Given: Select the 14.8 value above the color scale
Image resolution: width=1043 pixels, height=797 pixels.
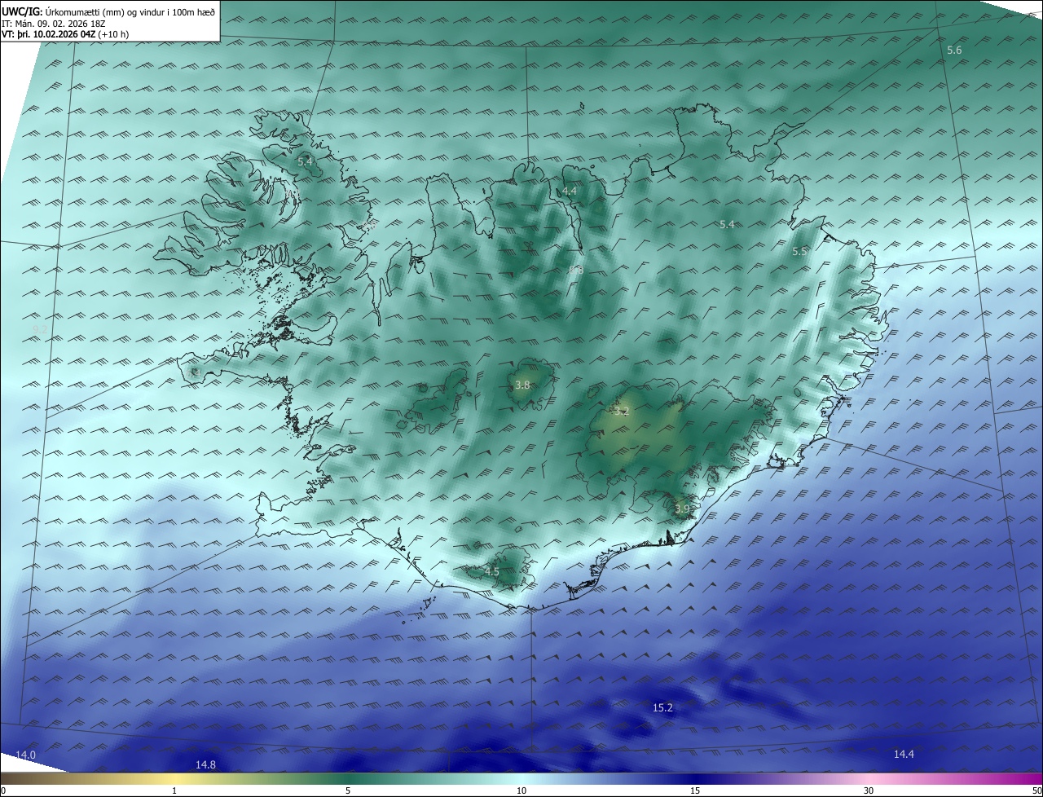Looking at the screenshot, I should pos(205,764).
